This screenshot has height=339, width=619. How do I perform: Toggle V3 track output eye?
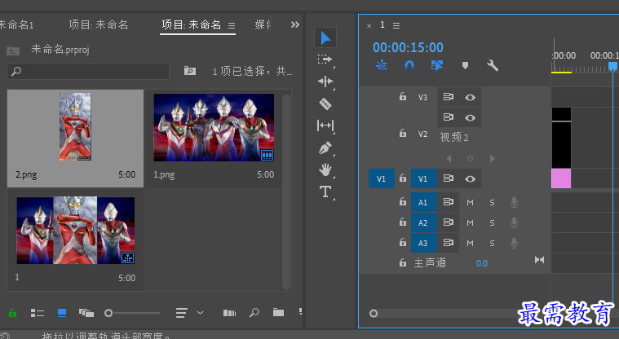pyautogui.click(x=470, y=98)
